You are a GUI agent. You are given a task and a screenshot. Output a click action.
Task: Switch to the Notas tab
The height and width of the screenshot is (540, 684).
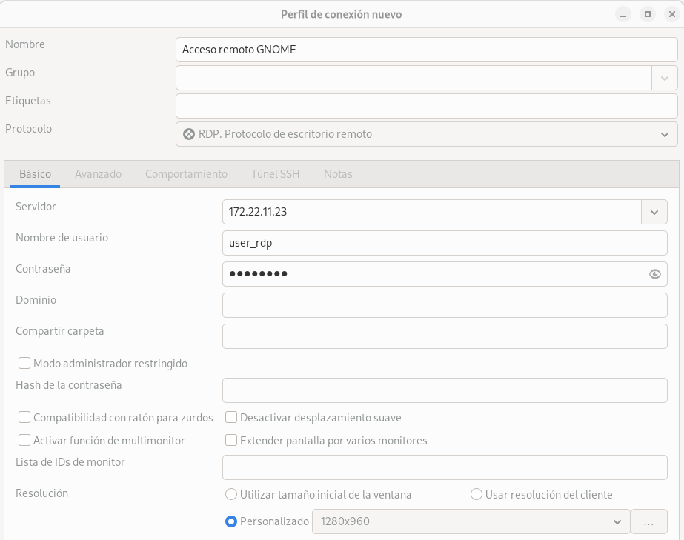click(x=338, y=174)
